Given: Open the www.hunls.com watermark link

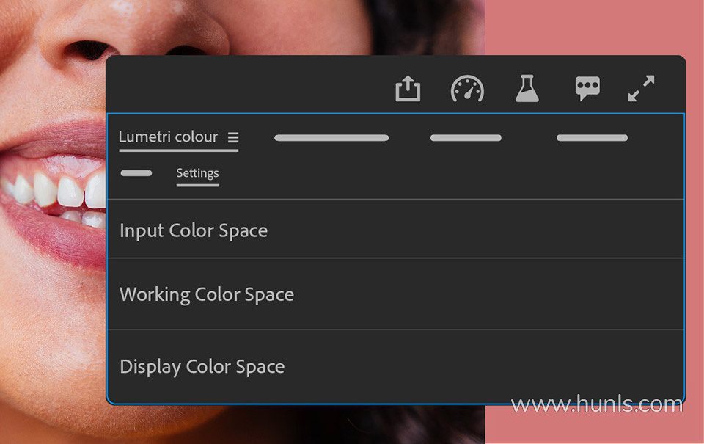Looking at the screenshot, I should pyautogui.click(x=597, y=404).
